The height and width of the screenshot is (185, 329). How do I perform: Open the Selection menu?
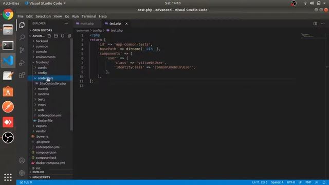(43, 16)
